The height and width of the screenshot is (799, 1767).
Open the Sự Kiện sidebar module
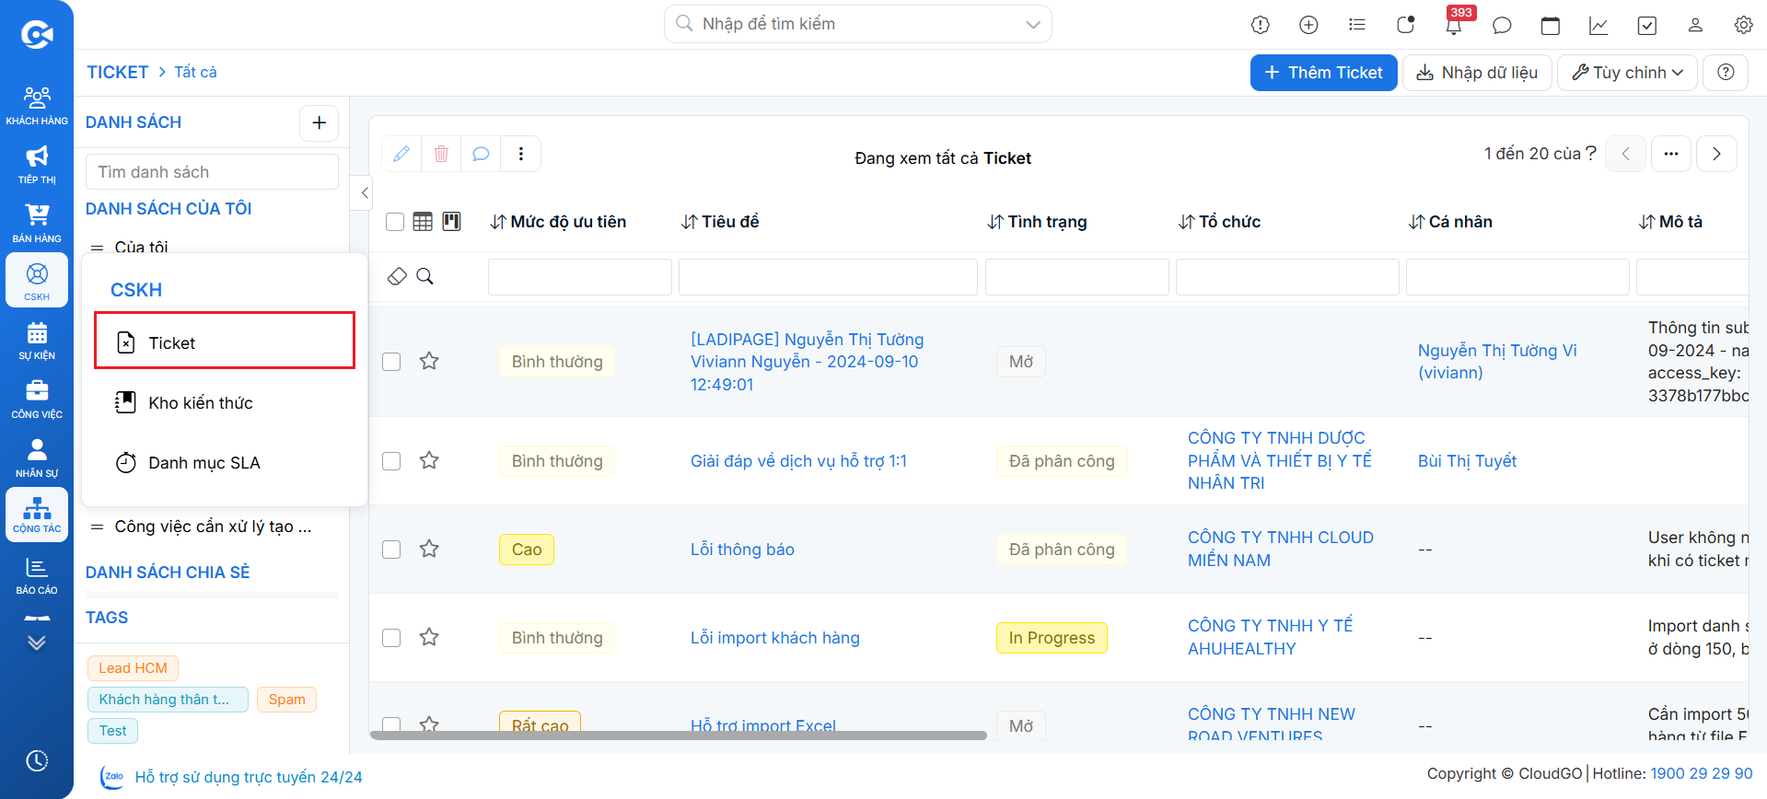(37, 341)
